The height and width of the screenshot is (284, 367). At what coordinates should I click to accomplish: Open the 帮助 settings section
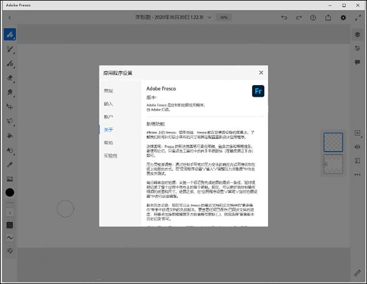[108, 143]
